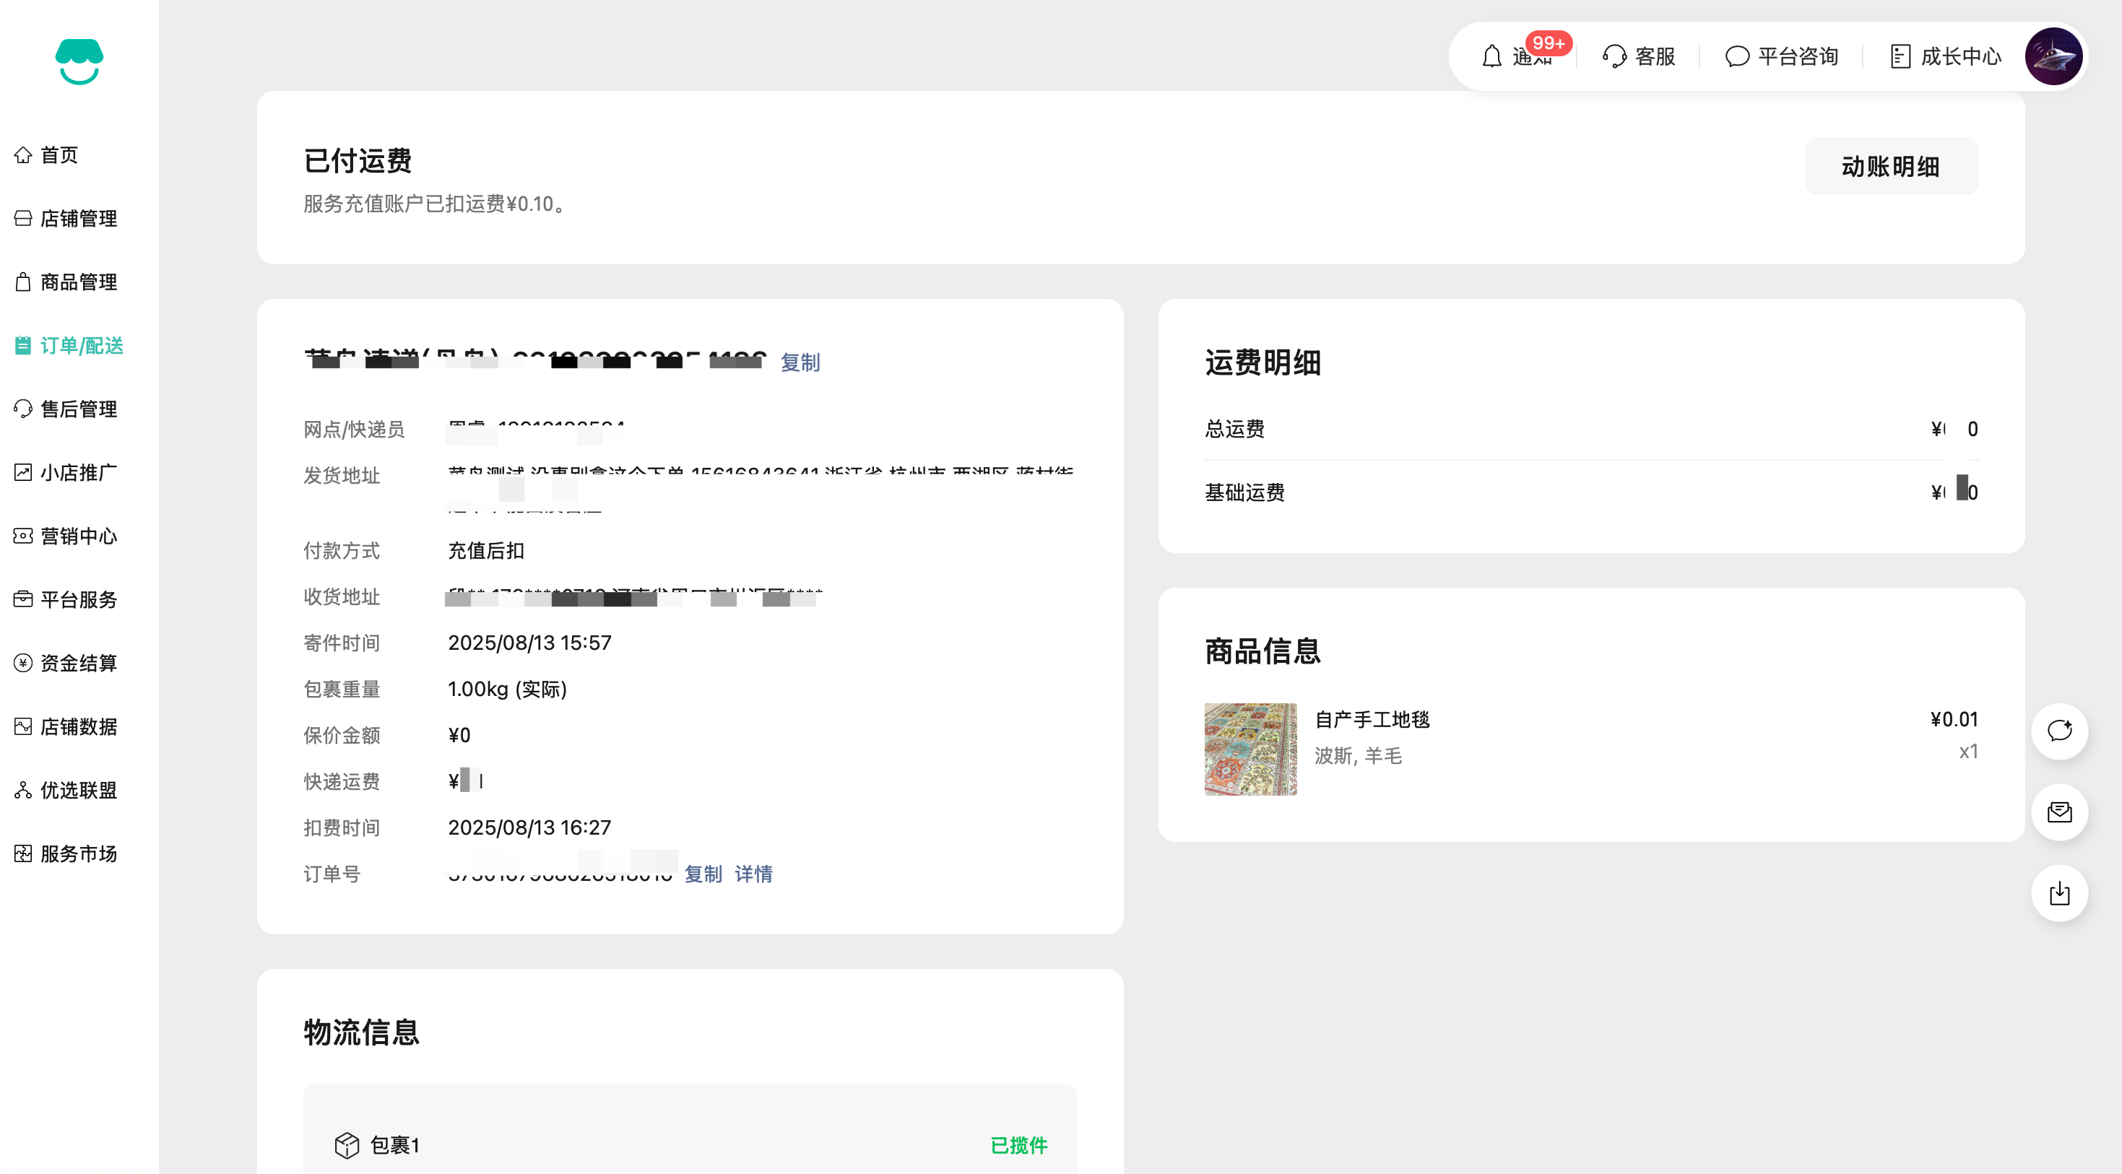Click the floating AI chat bubble icon
2122x1174 pixels.
point(2059,731)
